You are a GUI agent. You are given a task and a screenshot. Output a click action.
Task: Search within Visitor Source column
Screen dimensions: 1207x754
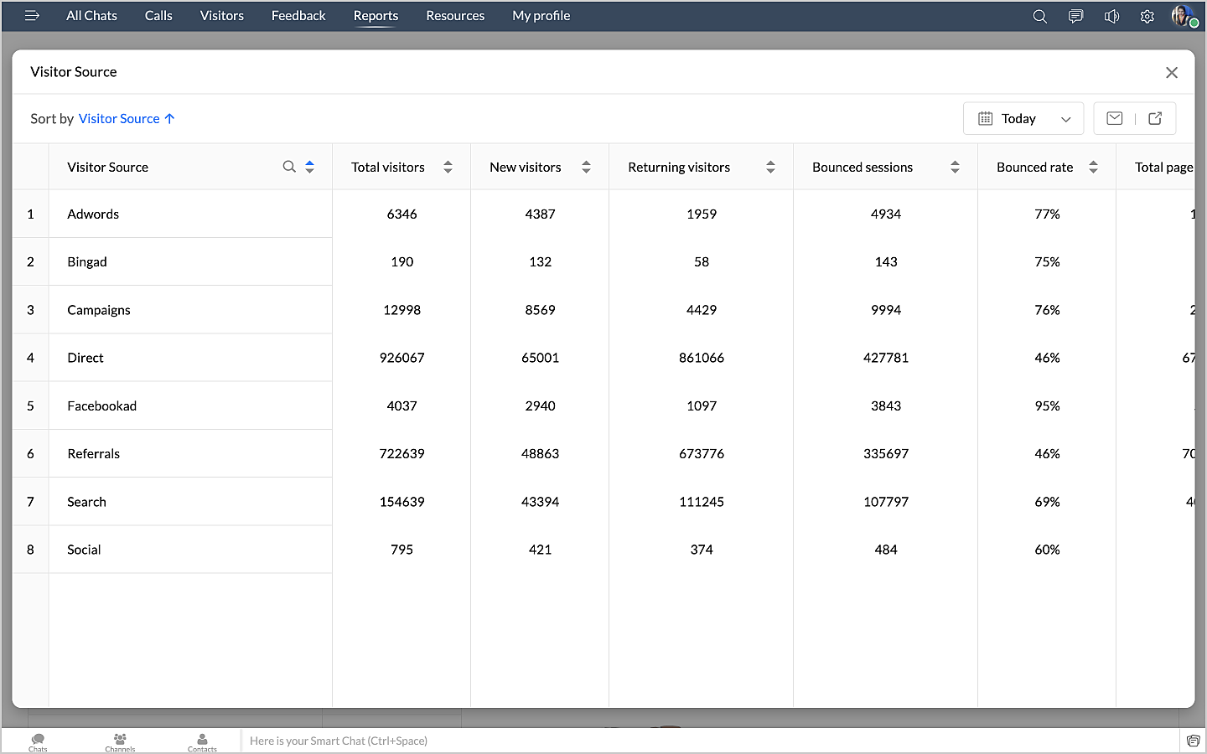[289, 167]
